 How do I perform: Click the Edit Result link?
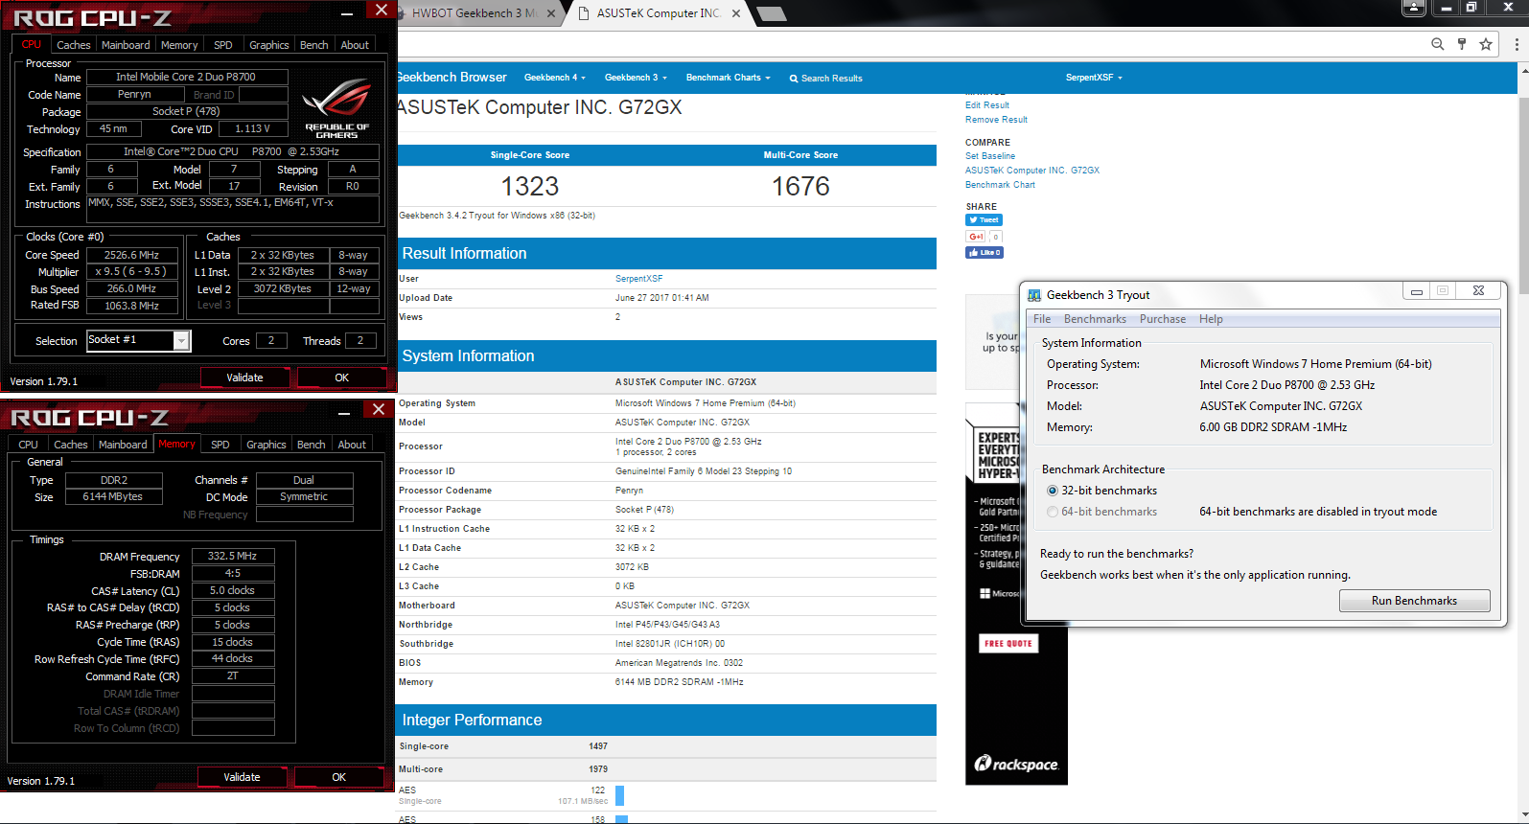click(x=987, y=105)
